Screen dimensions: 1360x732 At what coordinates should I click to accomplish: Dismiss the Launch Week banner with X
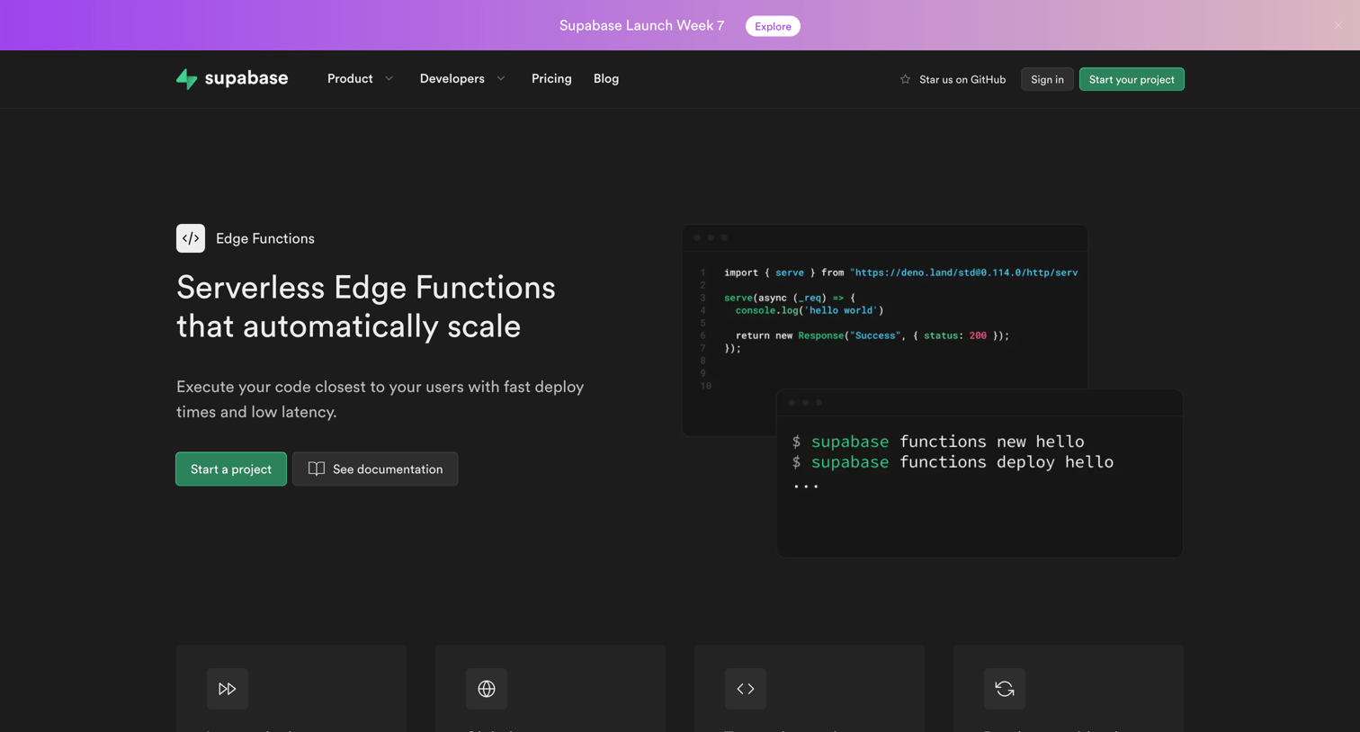1338,25
